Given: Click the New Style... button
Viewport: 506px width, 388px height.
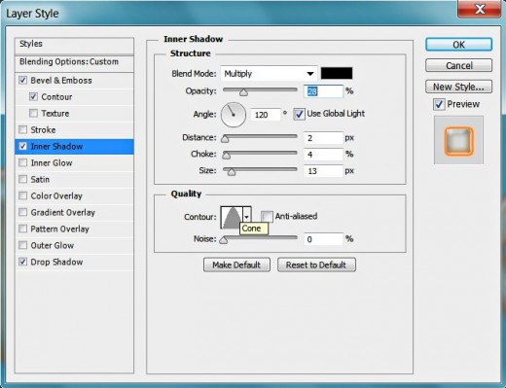Looking at the screenshot, I should click(458, 87).
